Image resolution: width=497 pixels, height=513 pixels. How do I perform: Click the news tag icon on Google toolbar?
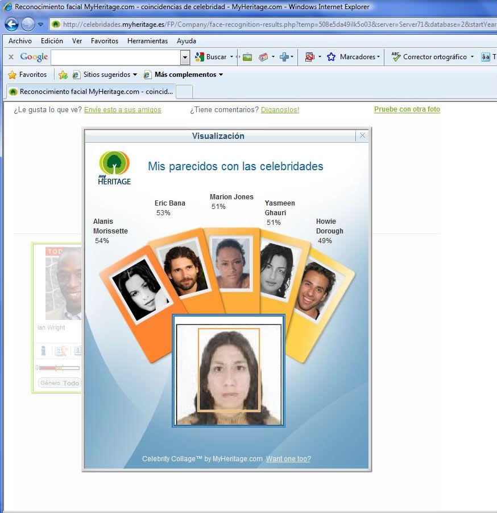(x=263, y=57)
